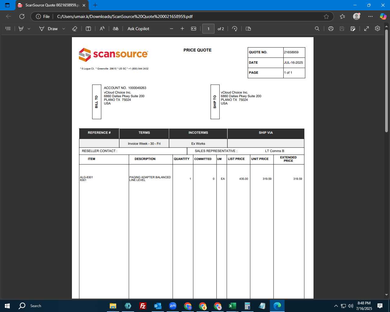
Task: Open the Draw pen options dropdown
Action: click(x=64, y=29)
